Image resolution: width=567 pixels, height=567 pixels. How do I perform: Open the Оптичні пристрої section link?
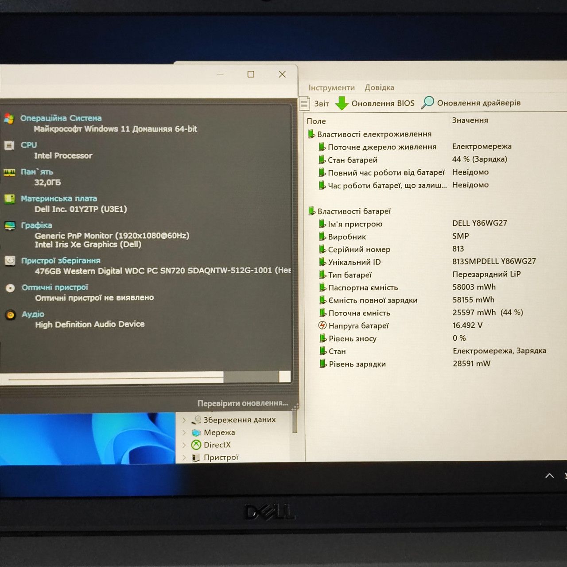click(55, 287)
